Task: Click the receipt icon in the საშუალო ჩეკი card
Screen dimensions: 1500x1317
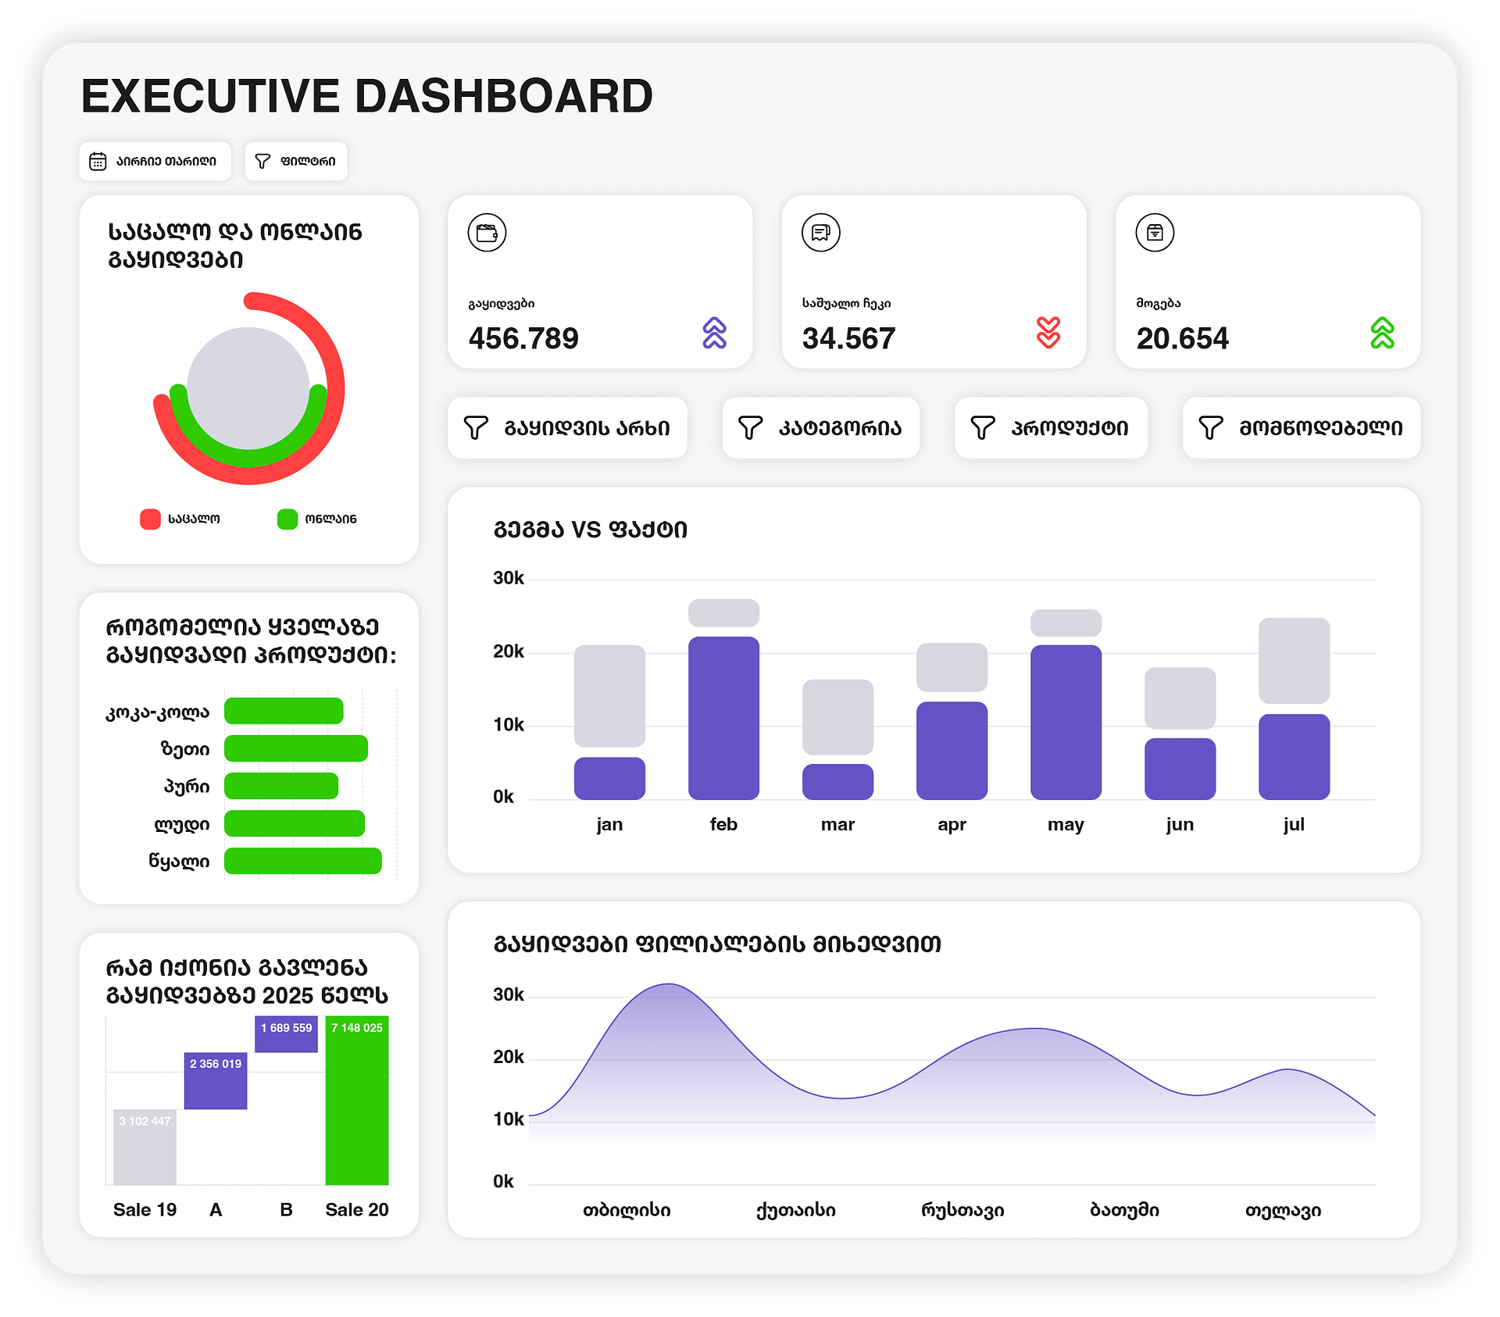Action: point(820,233)
